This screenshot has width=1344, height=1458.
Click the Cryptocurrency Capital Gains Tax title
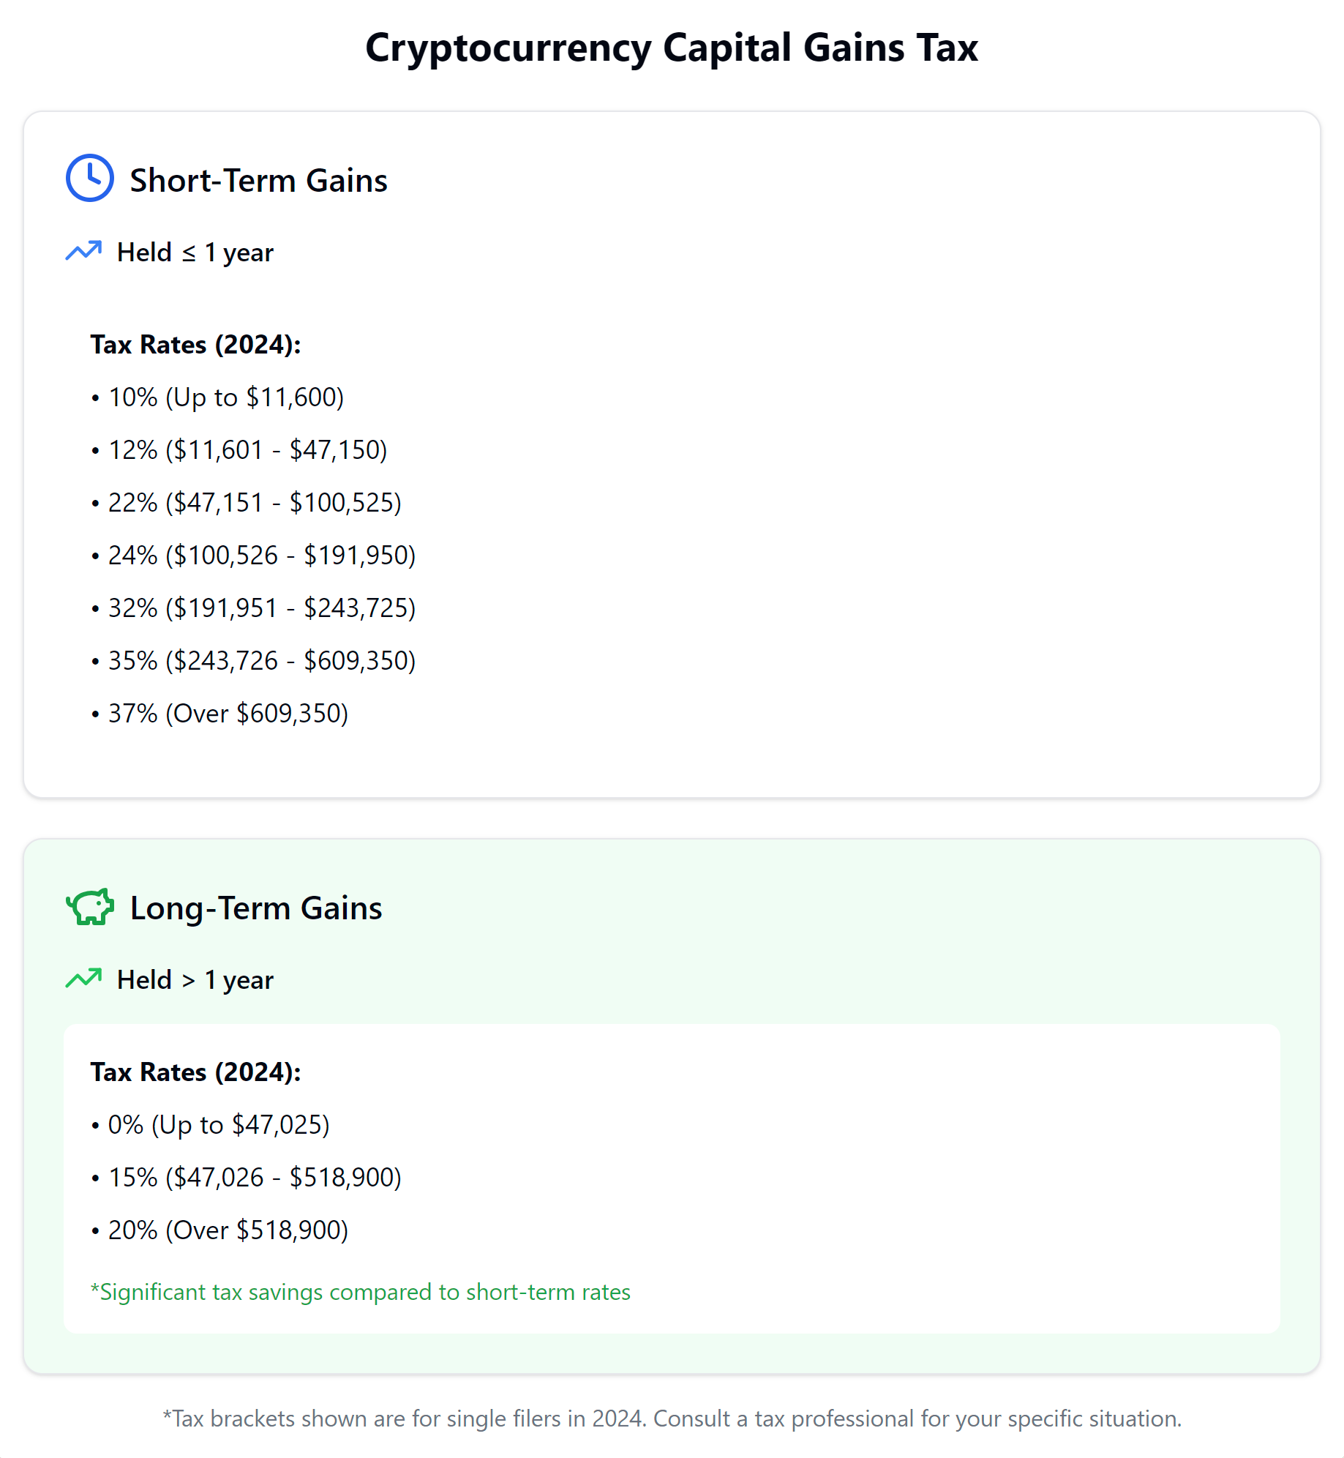(671, 48)
